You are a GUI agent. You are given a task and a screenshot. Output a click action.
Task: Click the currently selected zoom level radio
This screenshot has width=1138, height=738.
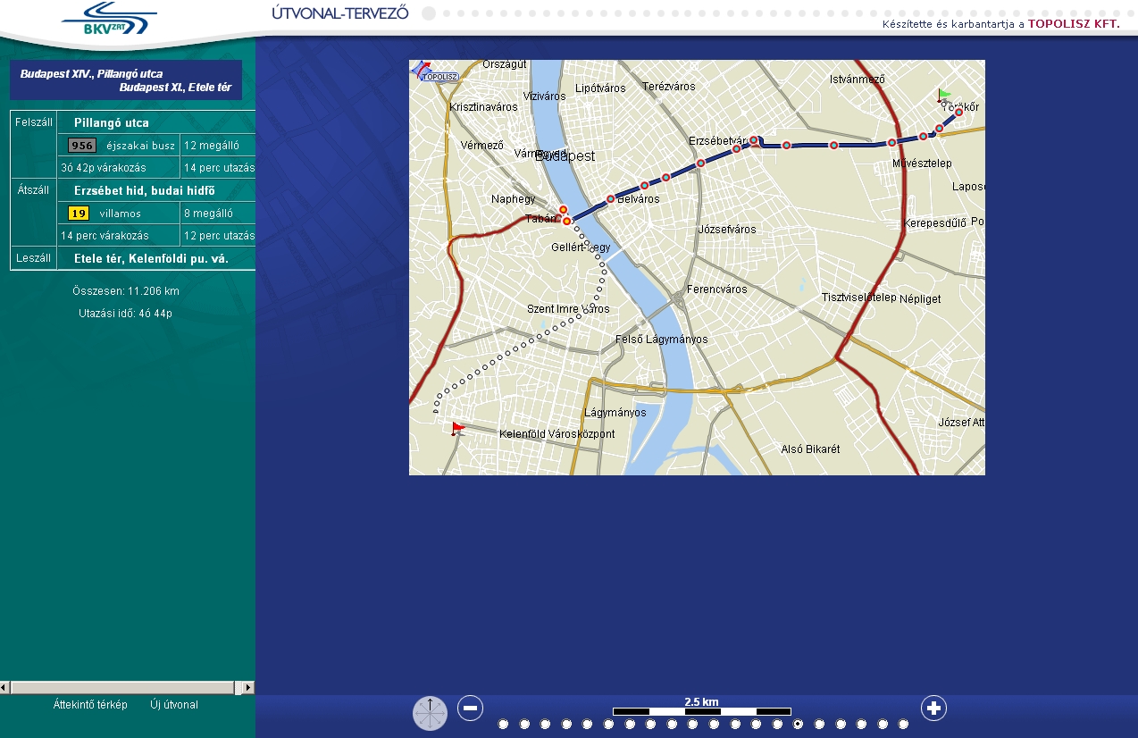[x=798, y=725]
